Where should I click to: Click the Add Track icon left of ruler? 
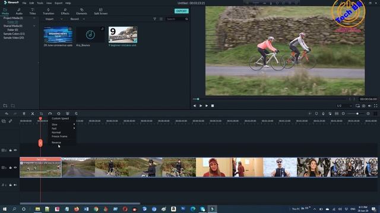[x=4, y=121]
